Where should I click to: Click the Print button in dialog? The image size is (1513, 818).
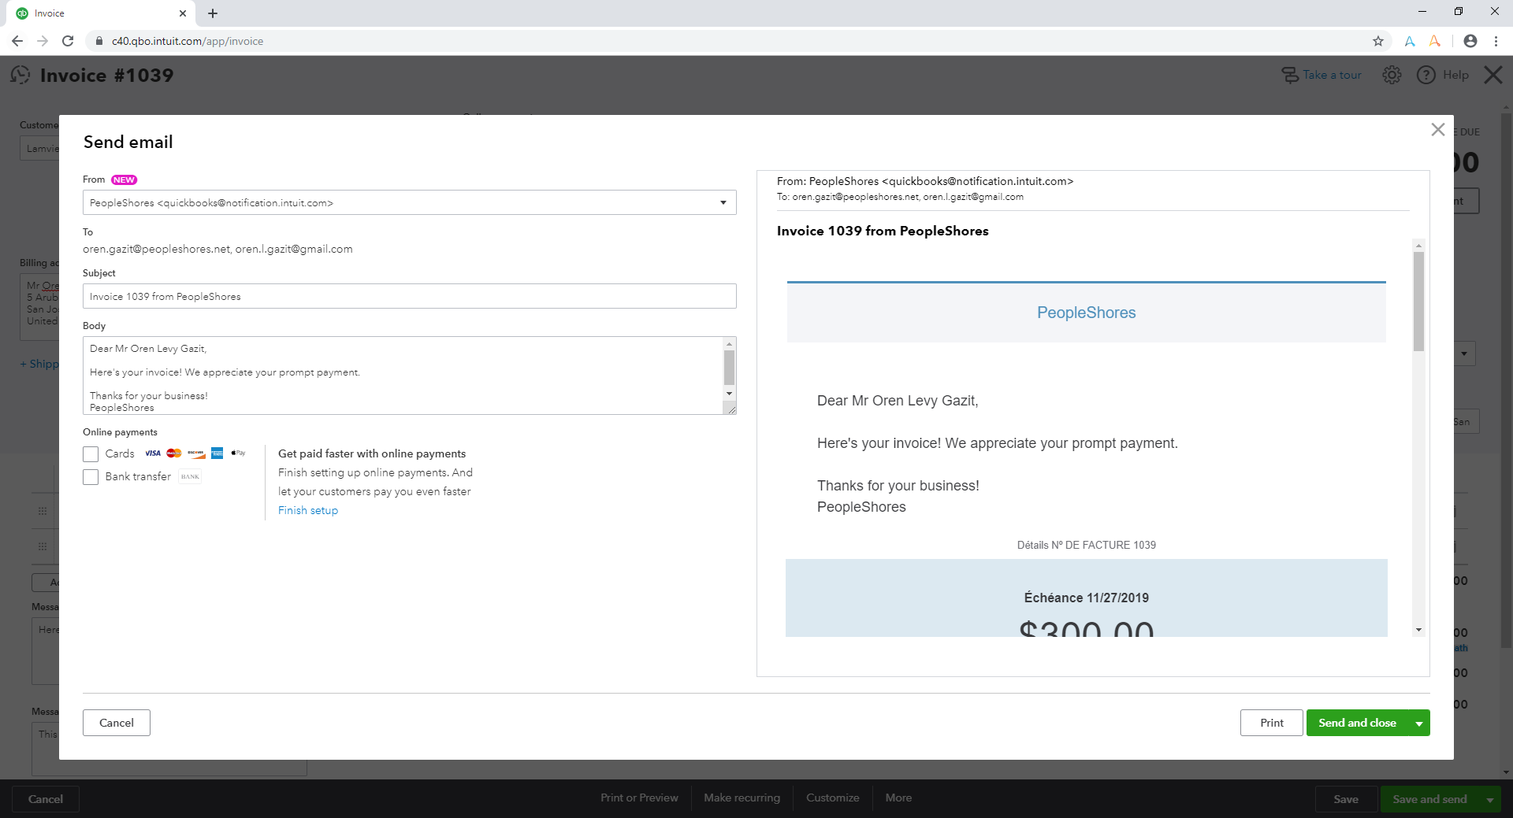(1271, 723)
